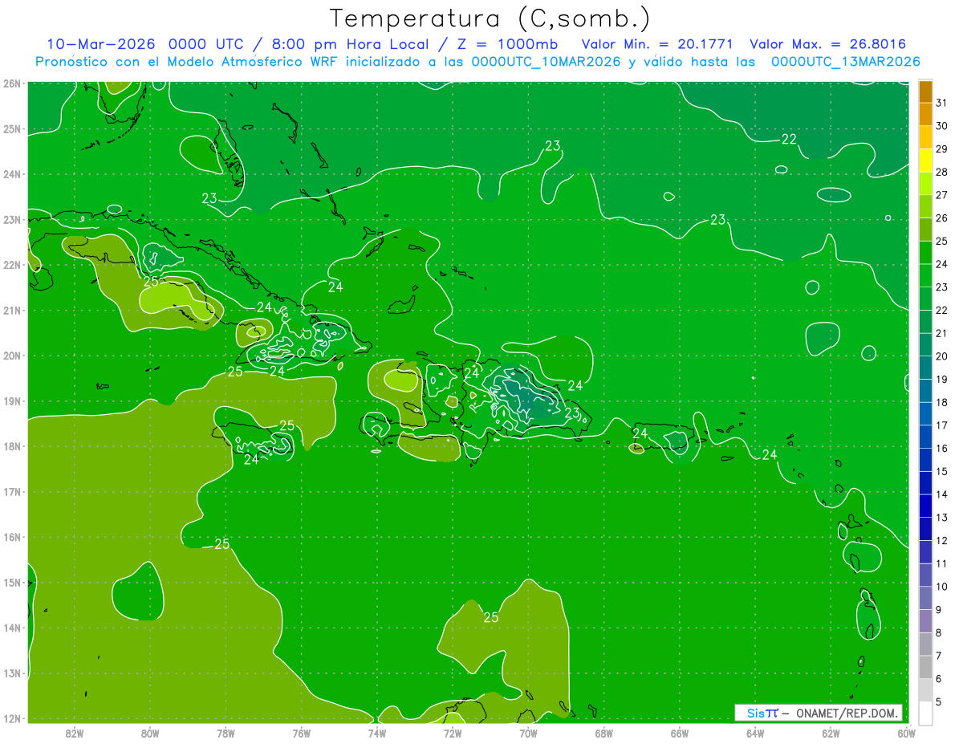Click the "64W" longitude label

tap(754, 733)
